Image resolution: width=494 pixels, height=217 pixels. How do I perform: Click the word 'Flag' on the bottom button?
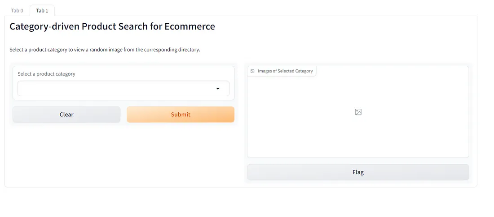tap(358, 172)
